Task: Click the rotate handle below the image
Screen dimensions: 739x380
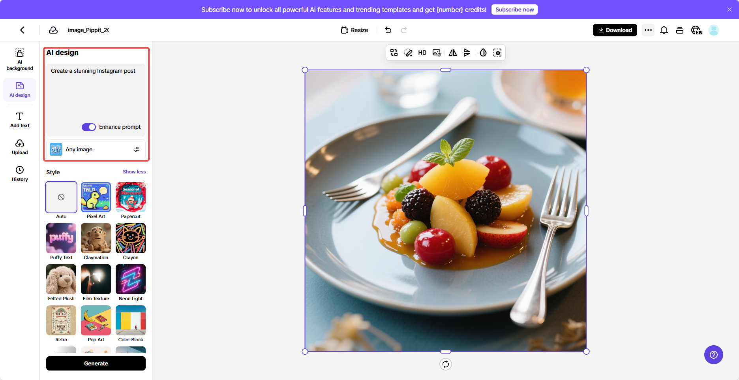Action: point(446,364)
